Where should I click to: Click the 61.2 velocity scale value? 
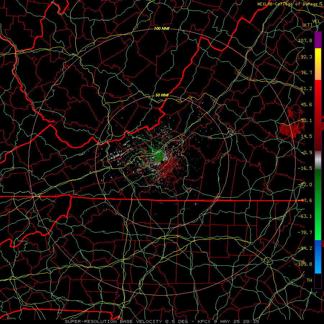tap(306, 89)
